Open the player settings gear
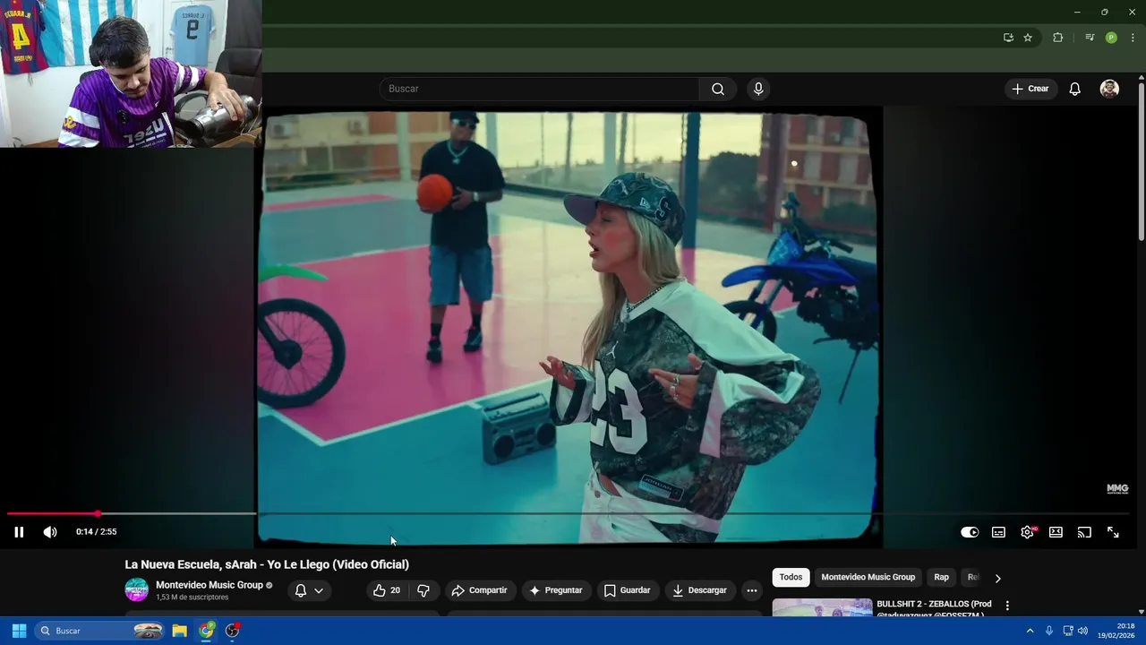Viewport: 1146px width, 645px height. [1027, 532]
